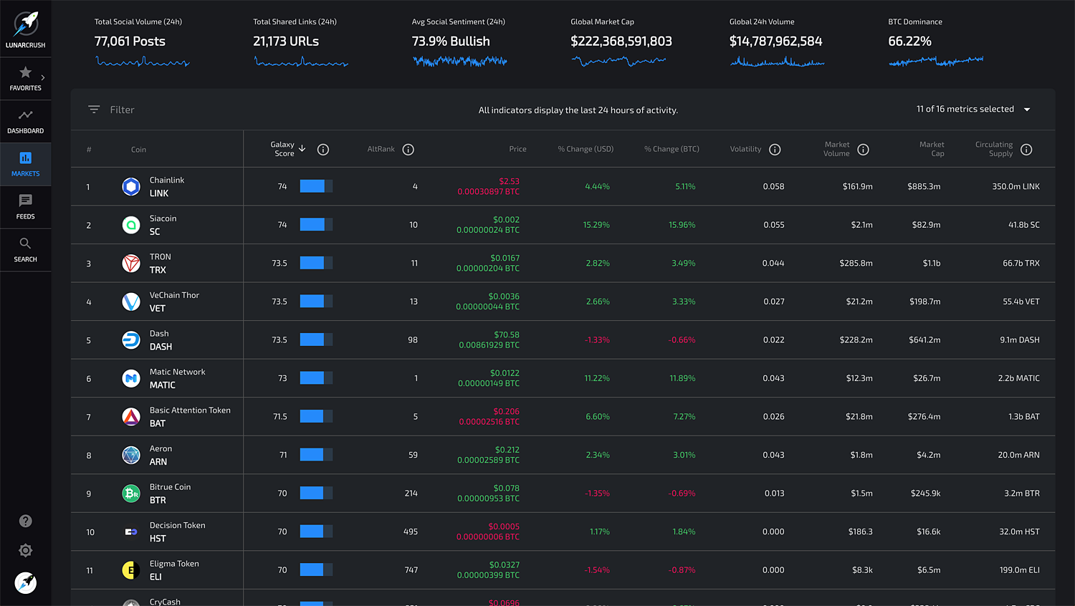Show Volatility column info tooltip

775,150
